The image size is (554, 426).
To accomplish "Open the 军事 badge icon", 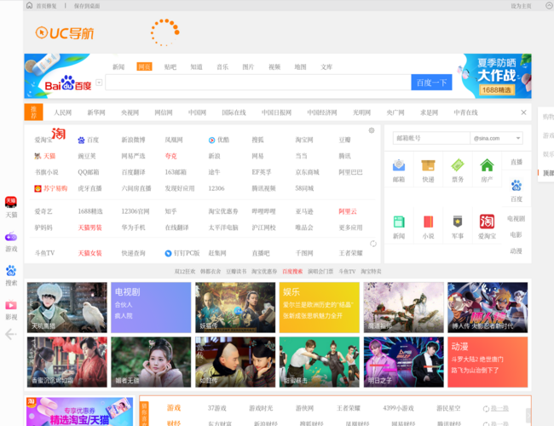I will (458, 222).
